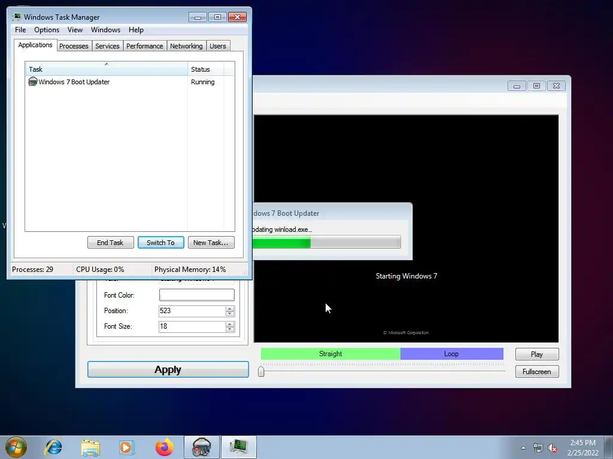Screen dimensions: 613x459
Task: Click the blue Loop animation segment
Action: click(x=452, y=354)
